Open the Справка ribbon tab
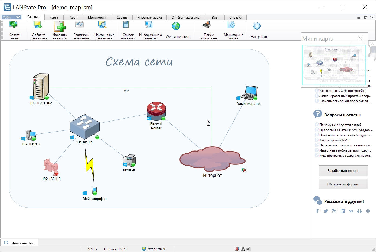The height and width of the screenshot is (252, 376). click(x=236, y=18)
